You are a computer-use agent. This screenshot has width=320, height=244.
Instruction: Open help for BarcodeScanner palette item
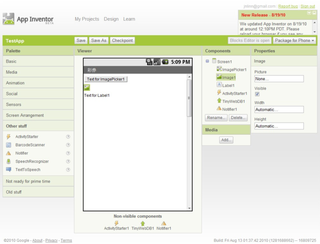(68, 145)
